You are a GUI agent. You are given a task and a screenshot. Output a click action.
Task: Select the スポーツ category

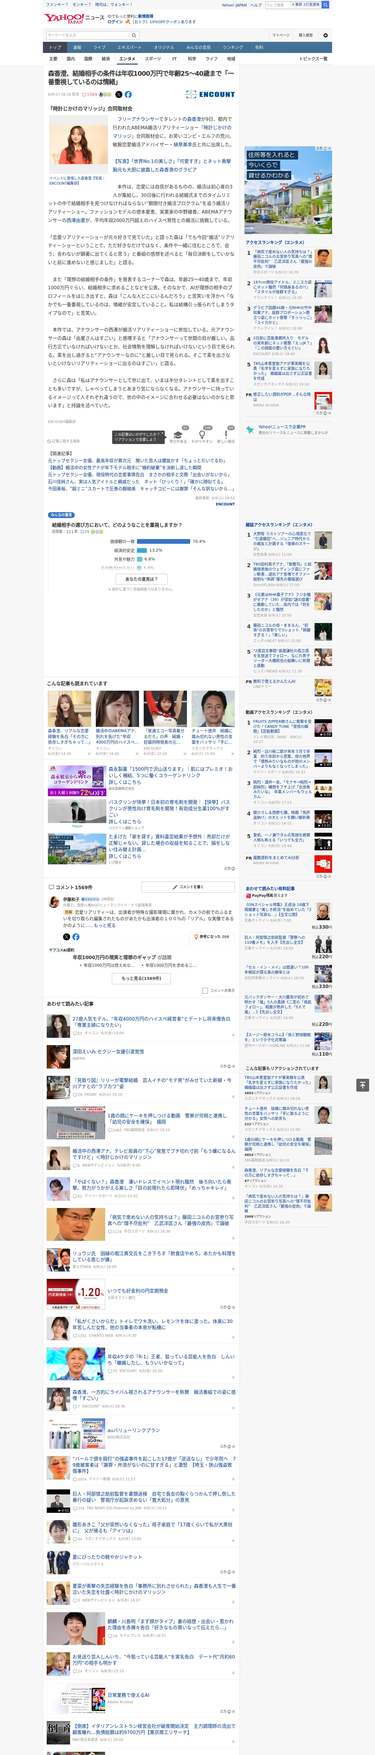coord(153,58)
